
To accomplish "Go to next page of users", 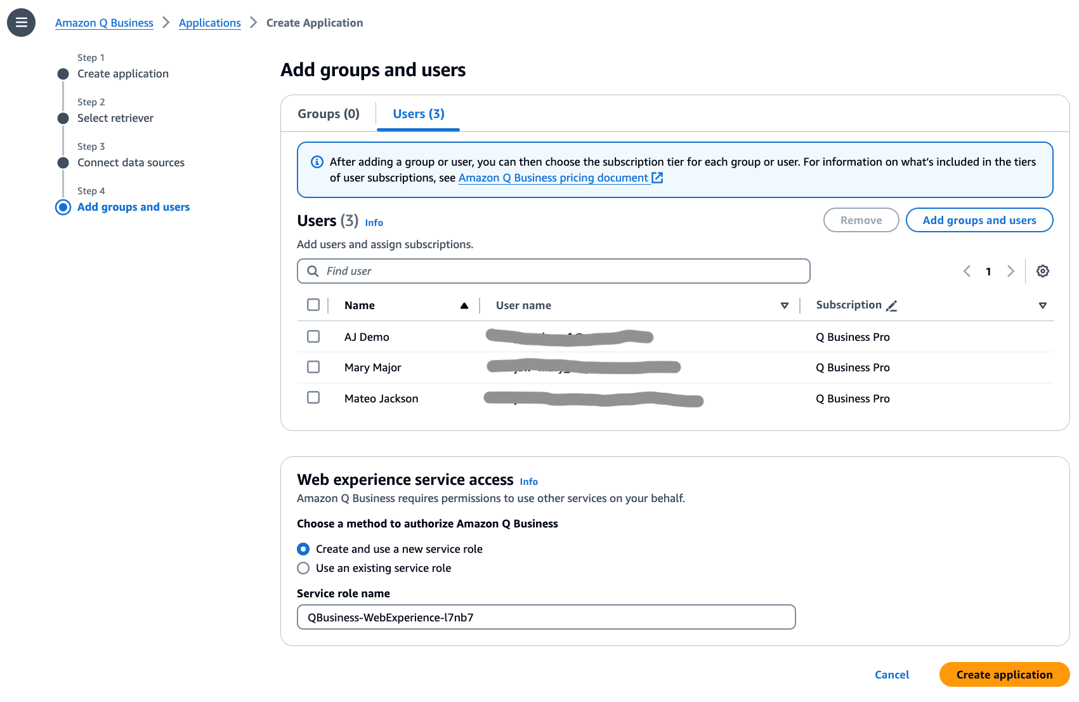I will click(1010, 272).
